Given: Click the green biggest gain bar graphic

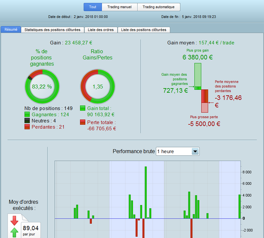Looking at the screenshot, I should [x=198, y=76].
